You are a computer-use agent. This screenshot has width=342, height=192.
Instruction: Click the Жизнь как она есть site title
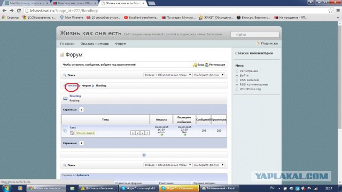point(90,33)
